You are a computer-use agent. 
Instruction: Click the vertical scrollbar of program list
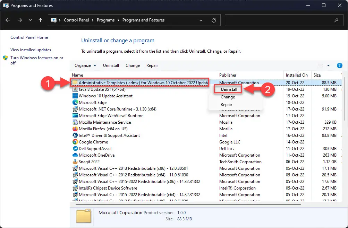tap(345, 99)
